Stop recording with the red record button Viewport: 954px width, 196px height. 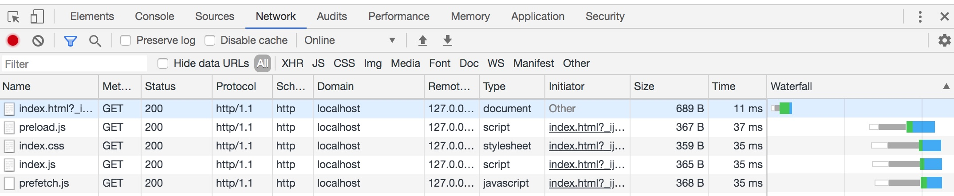point(13,40)
